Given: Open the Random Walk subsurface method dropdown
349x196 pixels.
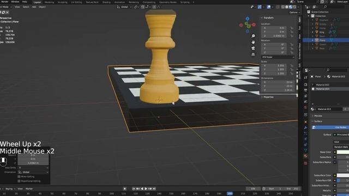Looking at the screenshot, I should point(341,147).
